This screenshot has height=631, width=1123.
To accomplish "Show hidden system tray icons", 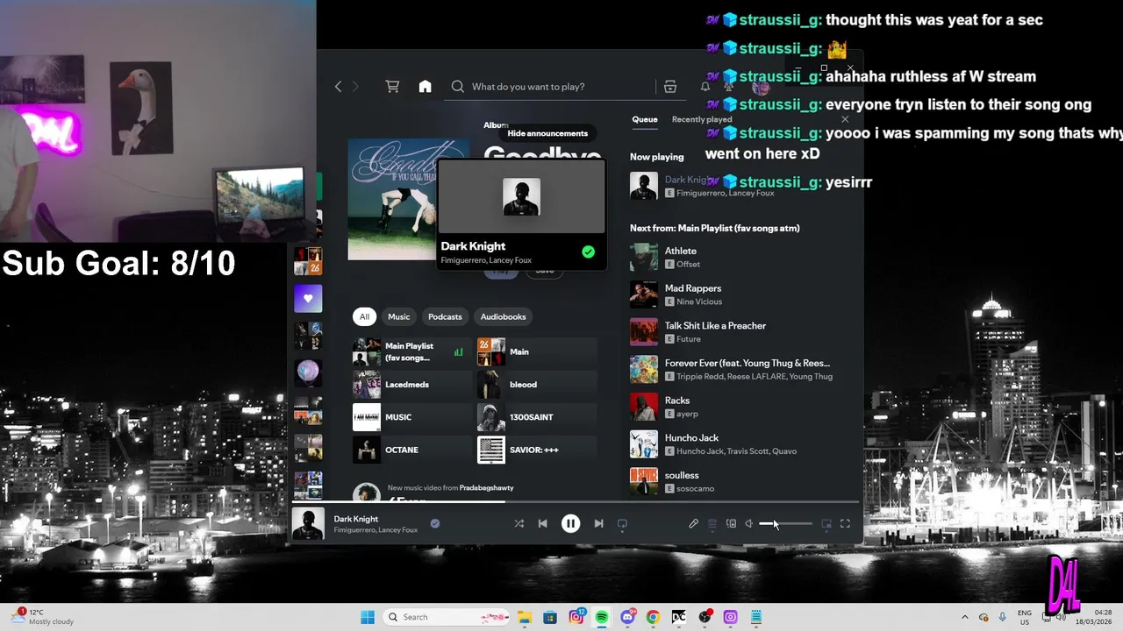I will 965,617.
